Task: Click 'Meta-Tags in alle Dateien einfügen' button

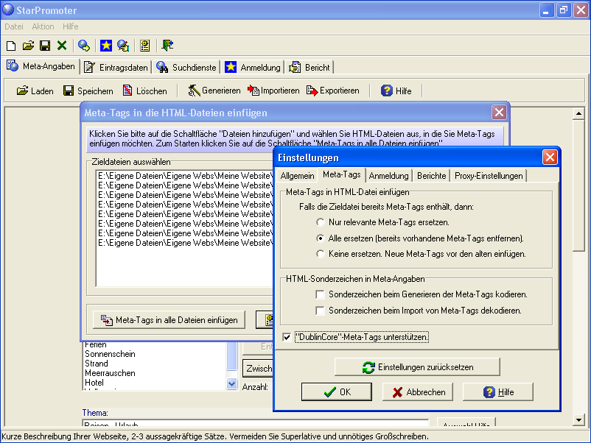Action: 169,320
